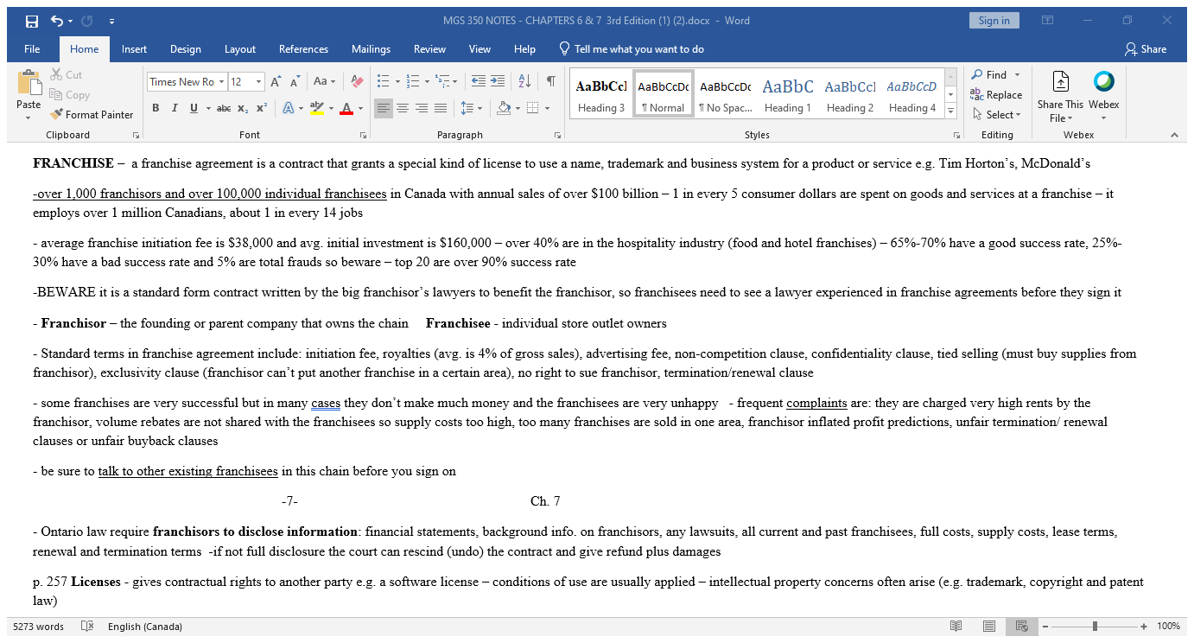This screenshot has width=1194, height=643.
Task: Open the borders dropdown arrow
Action: 547,108
